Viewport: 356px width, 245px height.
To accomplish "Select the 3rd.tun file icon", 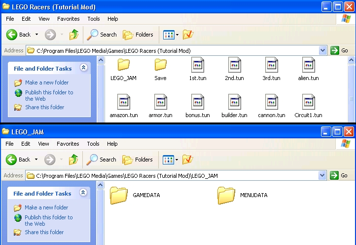I will 271,65.
